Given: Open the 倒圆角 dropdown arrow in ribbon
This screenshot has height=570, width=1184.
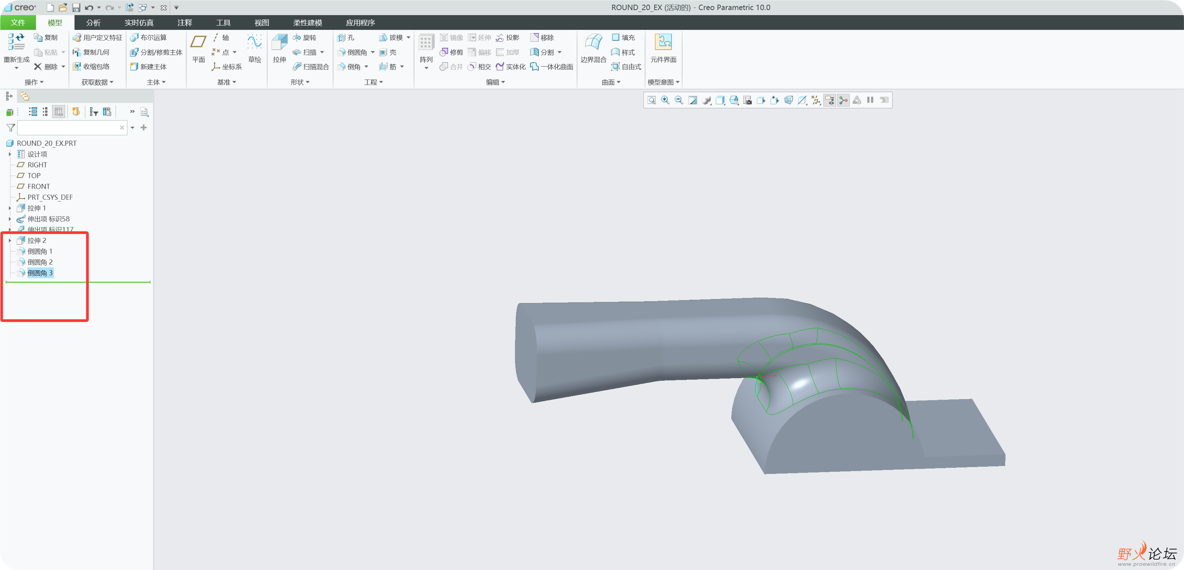Looking at the screenshot, I should point(373,53).
